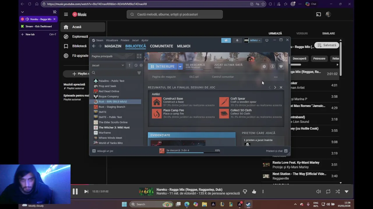
Task: Click the Construct Base achievement icon
Action: [x=156, y=102]
